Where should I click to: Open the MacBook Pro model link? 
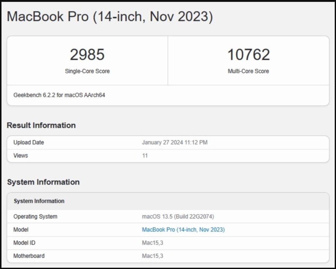coord(183,230)
